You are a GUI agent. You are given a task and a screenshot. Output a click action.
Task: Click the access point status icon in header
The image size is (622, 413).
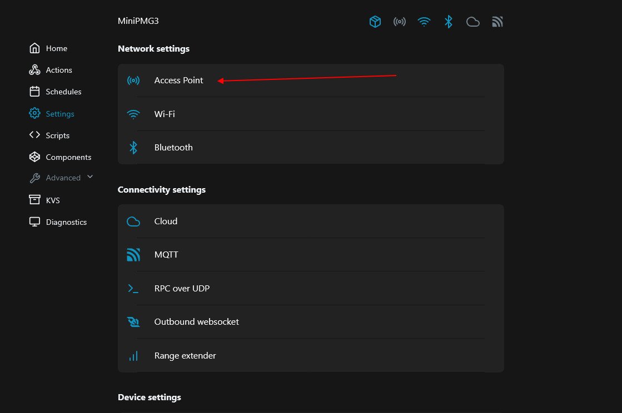click(400, 22)
